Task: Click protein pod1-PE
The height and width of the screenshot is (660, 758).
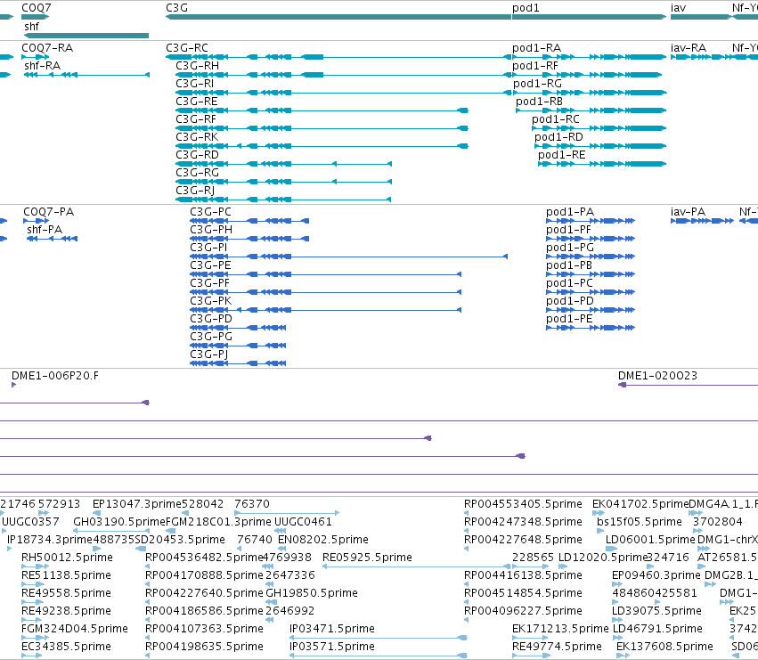Action: (x=569, y=319)
